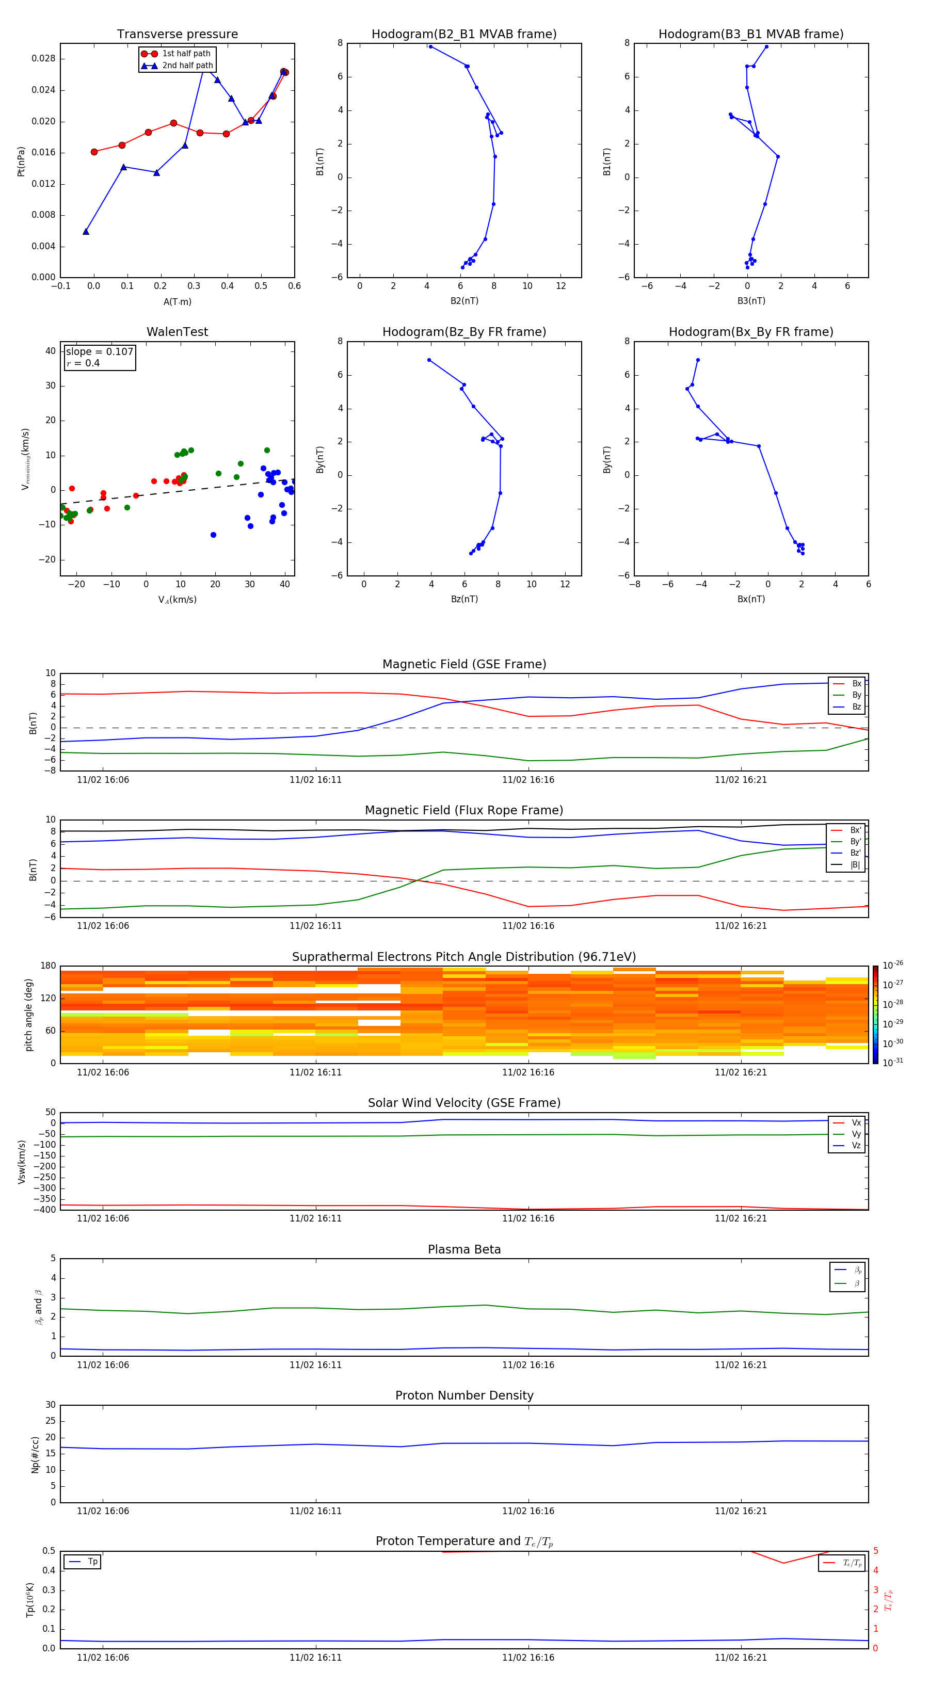929x1703 pixels.
Task: Click the 'B2(nT)' x-axis label
Action: click(464, 301)
